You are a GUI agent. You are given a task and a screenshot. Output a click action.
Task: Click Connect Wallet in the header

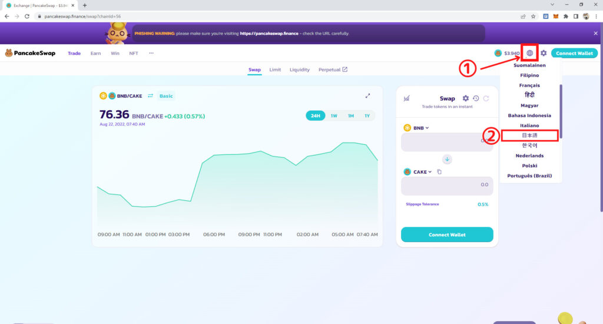(x=574, y=53)
